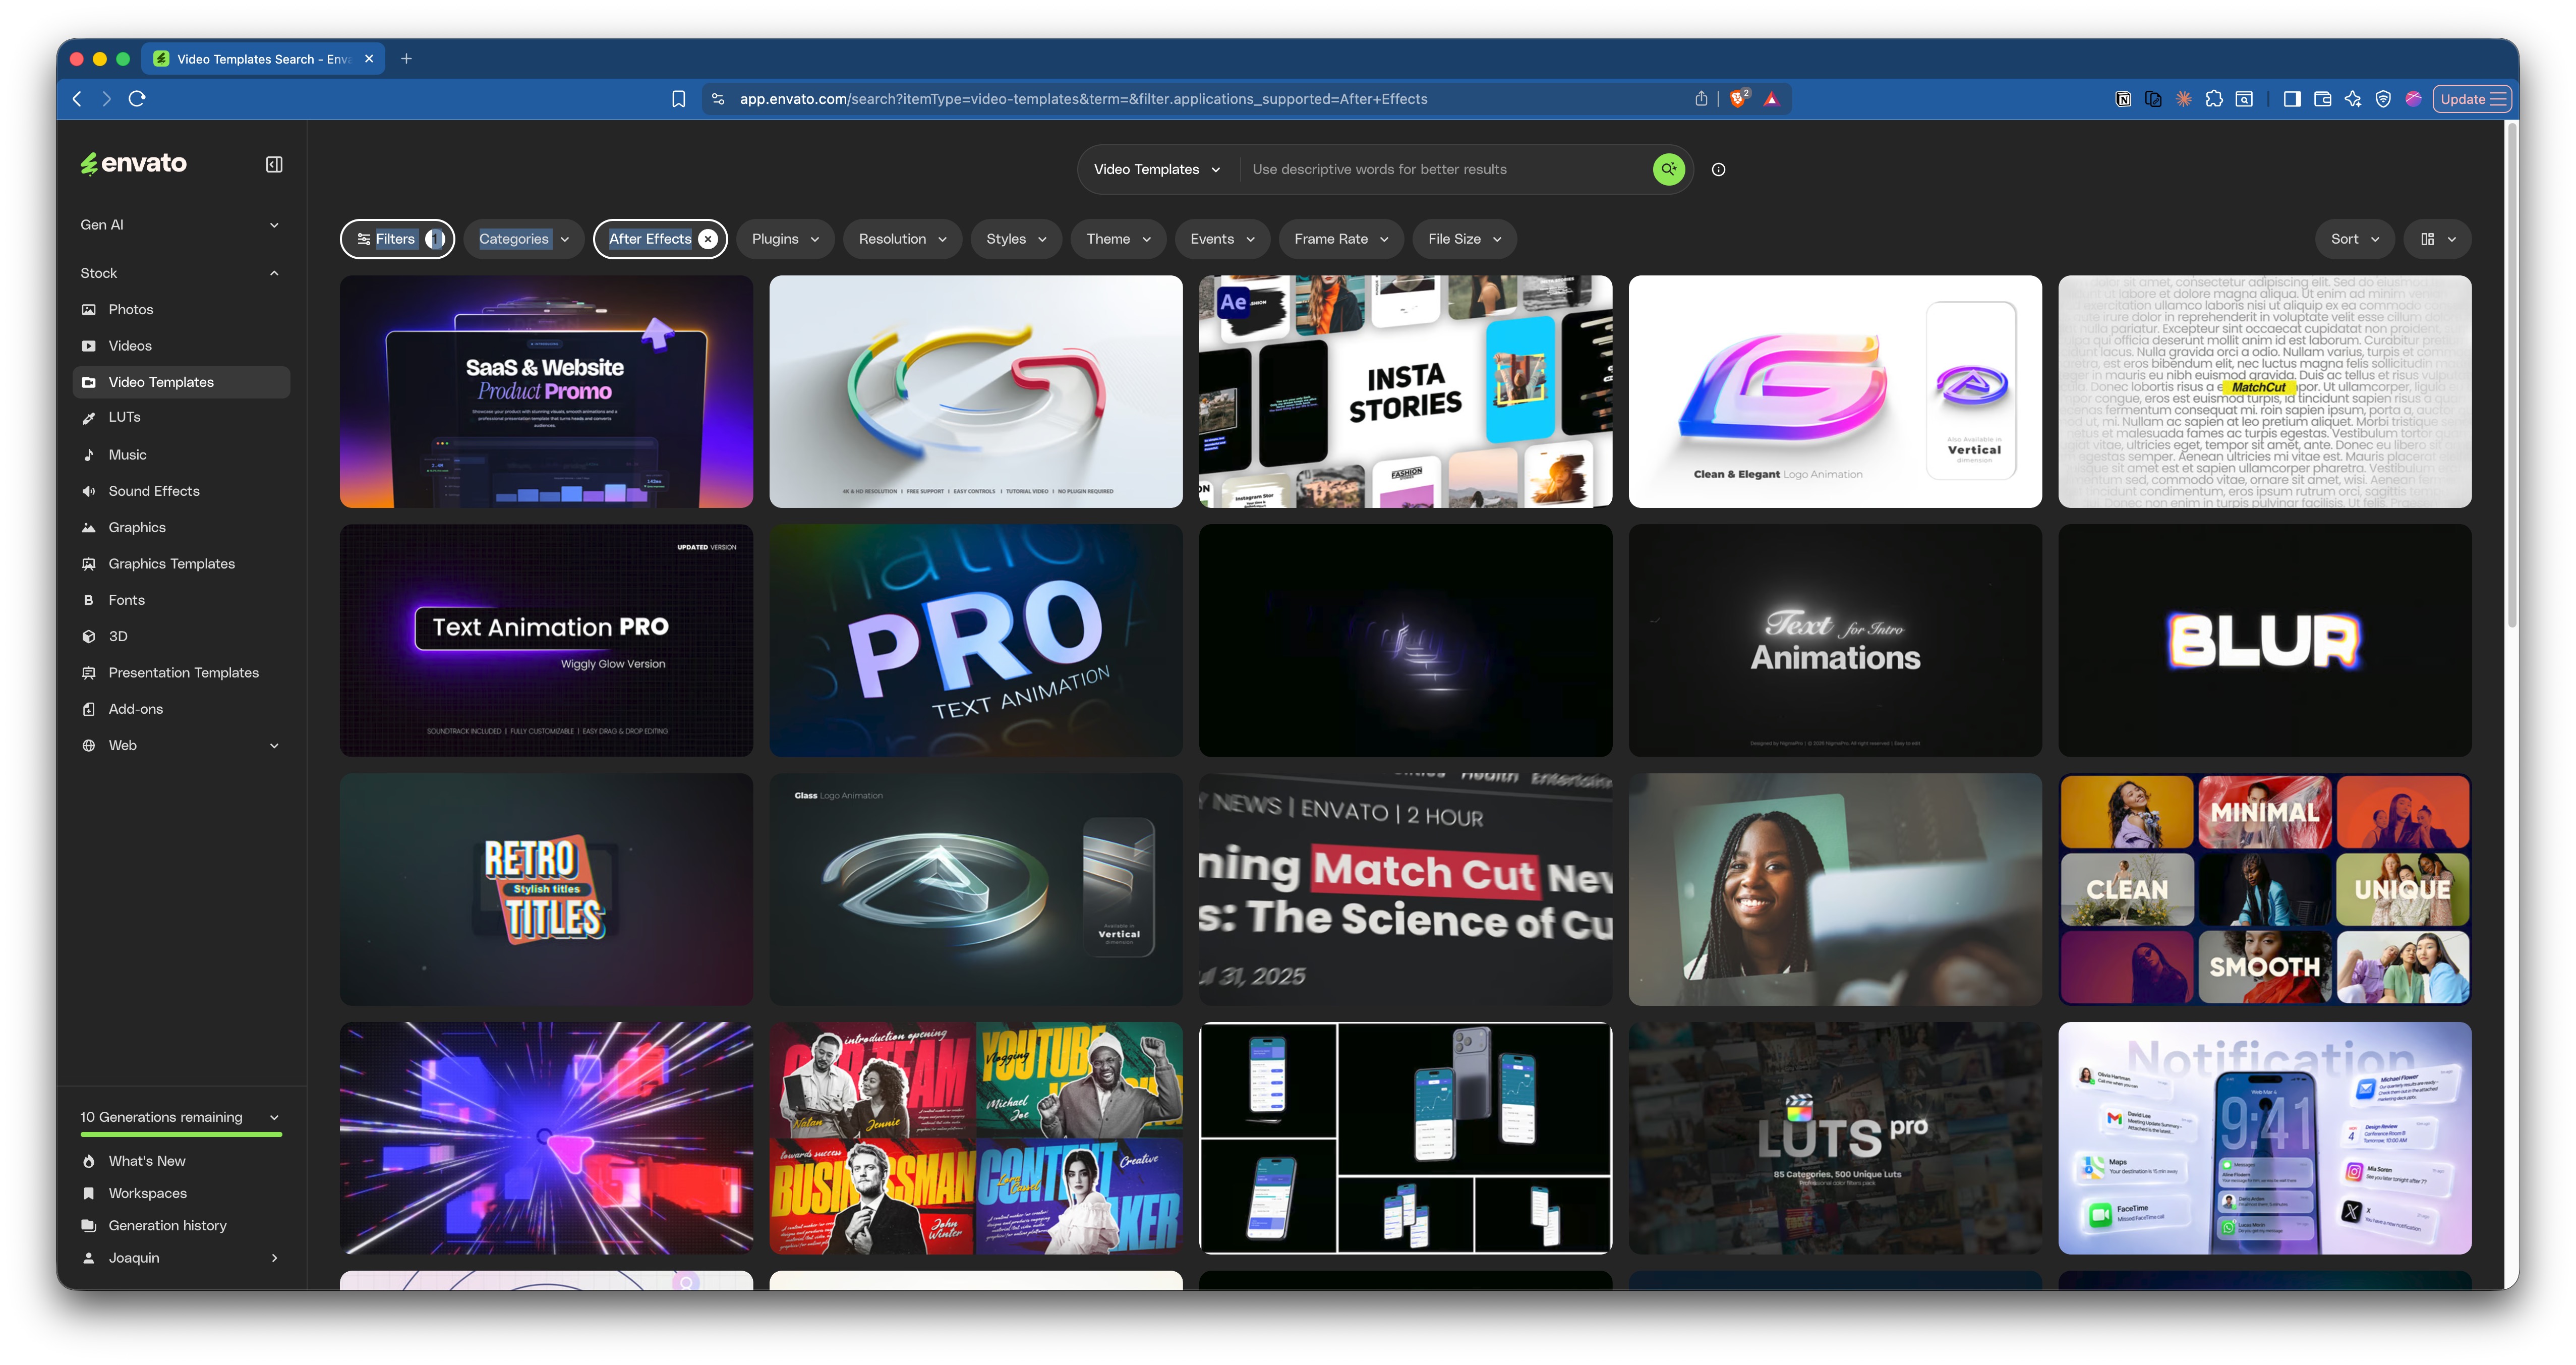
Task: Open the 3D section icon
Action: point(89,636)
